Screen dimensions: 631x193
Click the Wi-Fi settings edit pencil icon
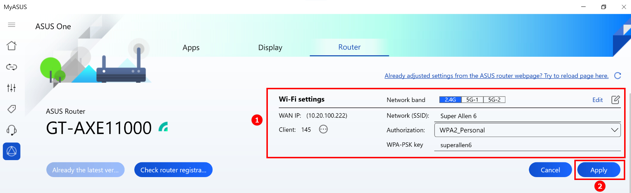(x=616, y=100)
